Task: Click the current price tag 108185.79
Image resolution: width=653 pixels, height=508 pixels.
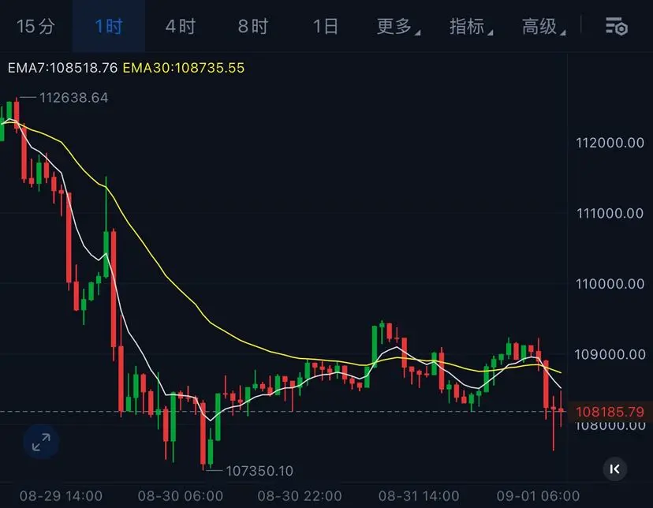Action: pos(610,412)
